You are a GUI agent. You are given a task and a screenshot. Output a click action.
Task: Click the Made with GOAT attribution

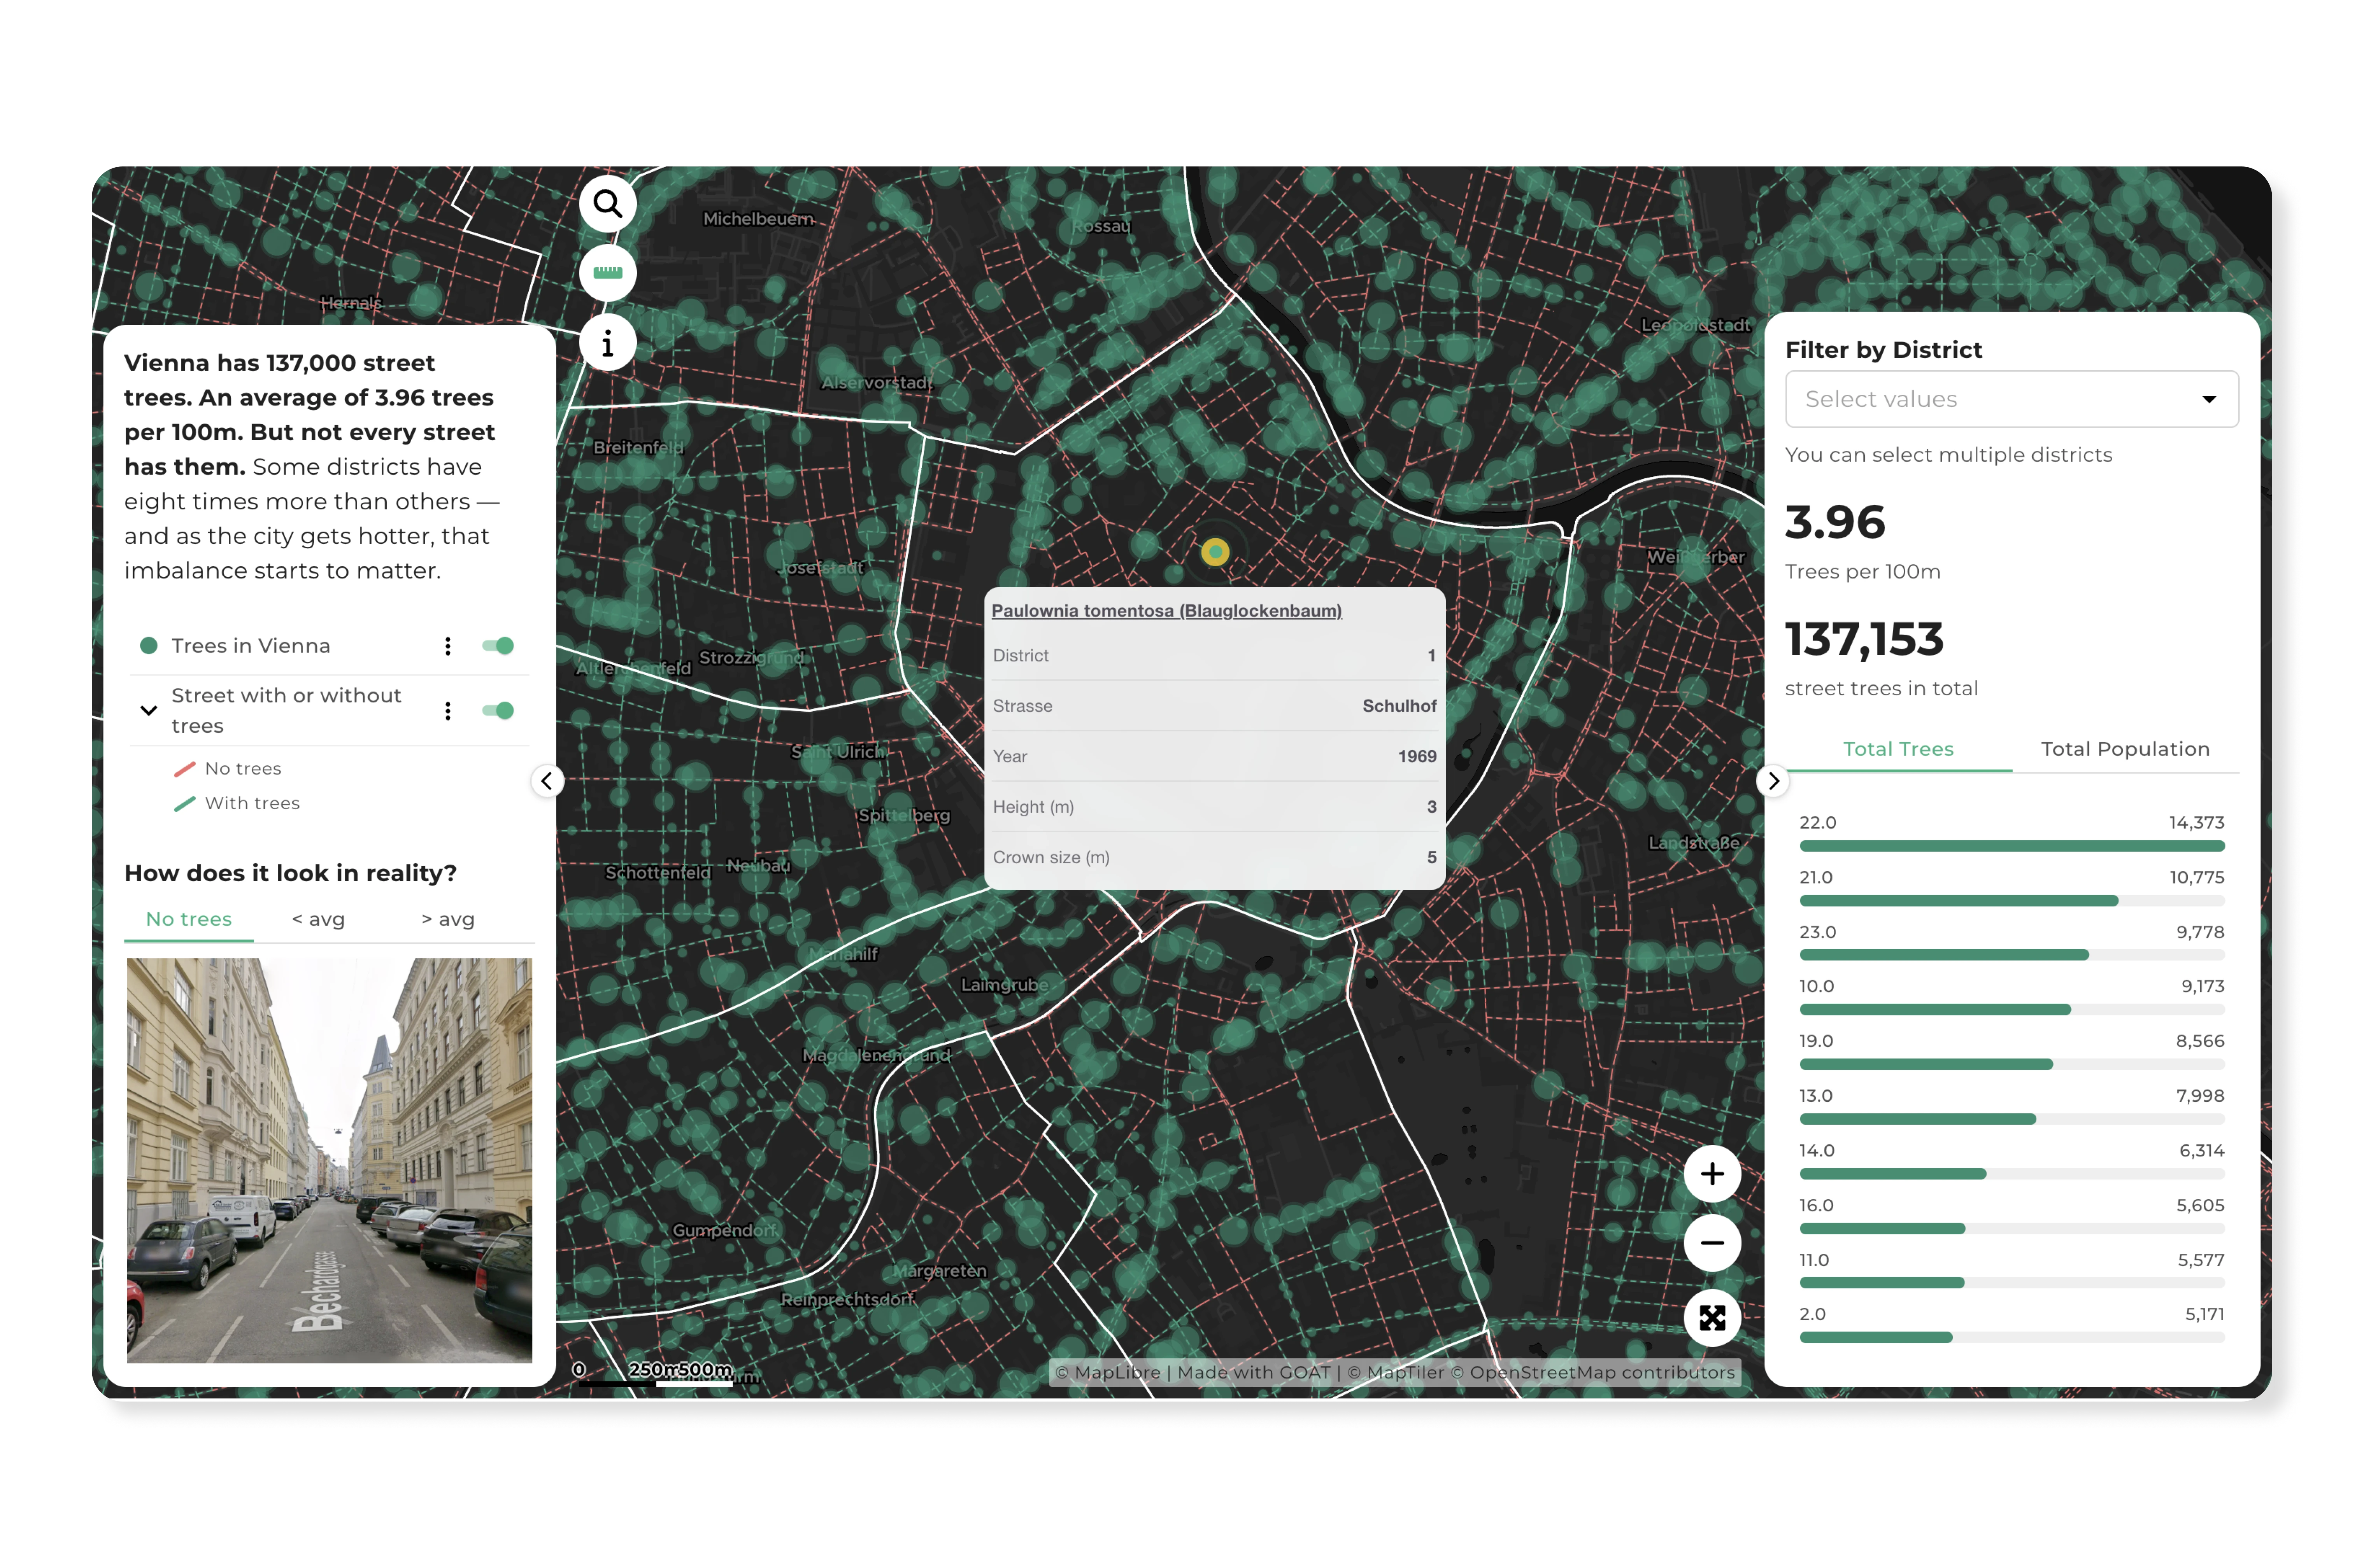1254,1373
